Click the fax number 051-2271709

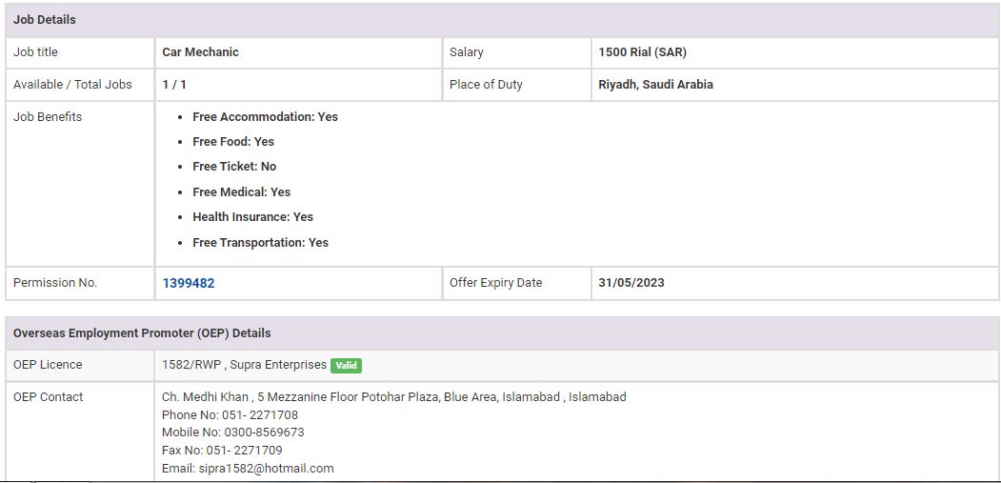[x=222, y=451]
